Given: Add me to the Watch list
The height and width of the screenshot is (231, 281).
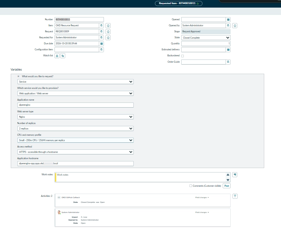Looking at the screenshot, I should click(63, 56).
